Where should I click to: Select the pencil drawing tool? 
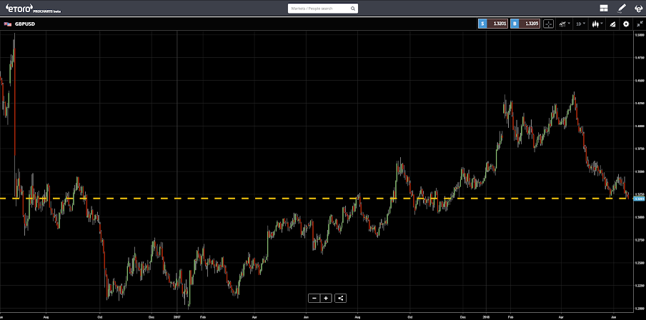622,8
